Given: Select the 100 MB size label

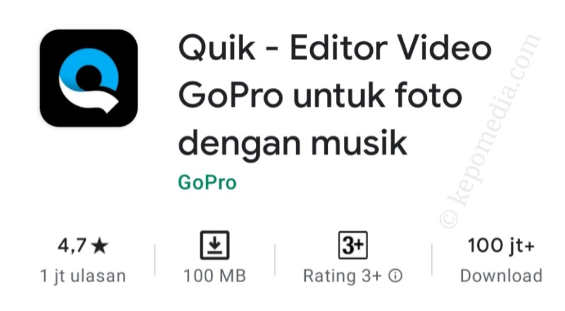Looking at the screenshot, I should tap(215, 276).
